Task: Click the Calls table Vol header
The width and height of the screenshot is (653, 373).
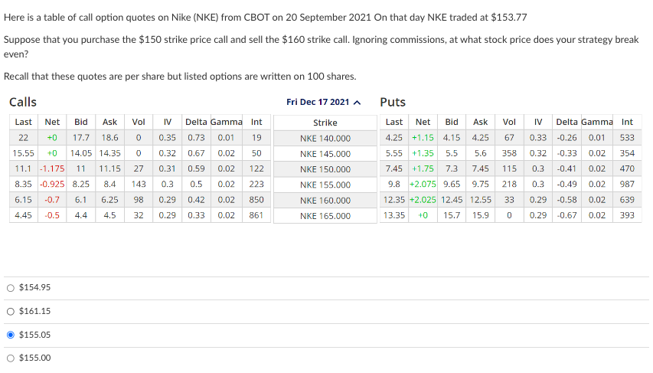Action: pos(139,122)
